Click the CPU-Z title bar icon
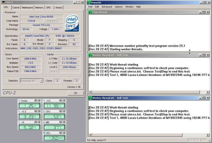The height and width of the screenshot is (143, 212). coord(3,2)
